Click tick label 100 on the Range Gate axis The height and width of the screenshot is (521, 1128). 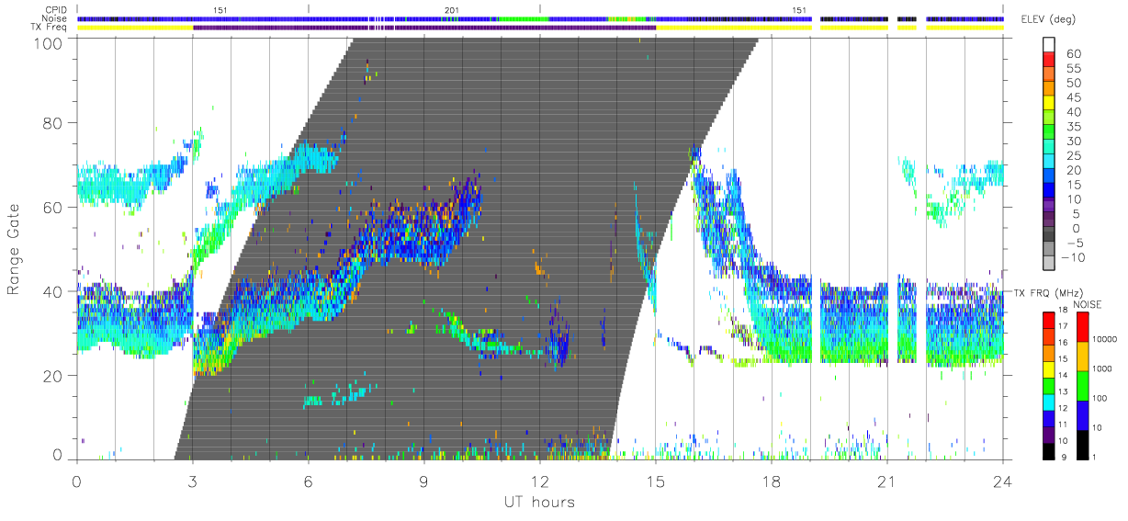(x=50, y=42)
